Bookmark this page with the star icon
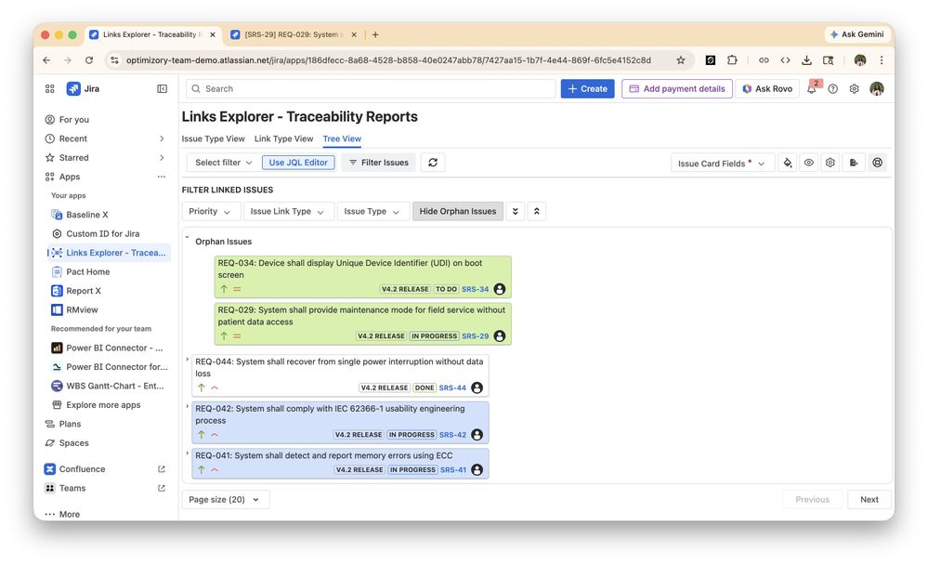This screenshot has height=565, width=928. coord(681,60)
